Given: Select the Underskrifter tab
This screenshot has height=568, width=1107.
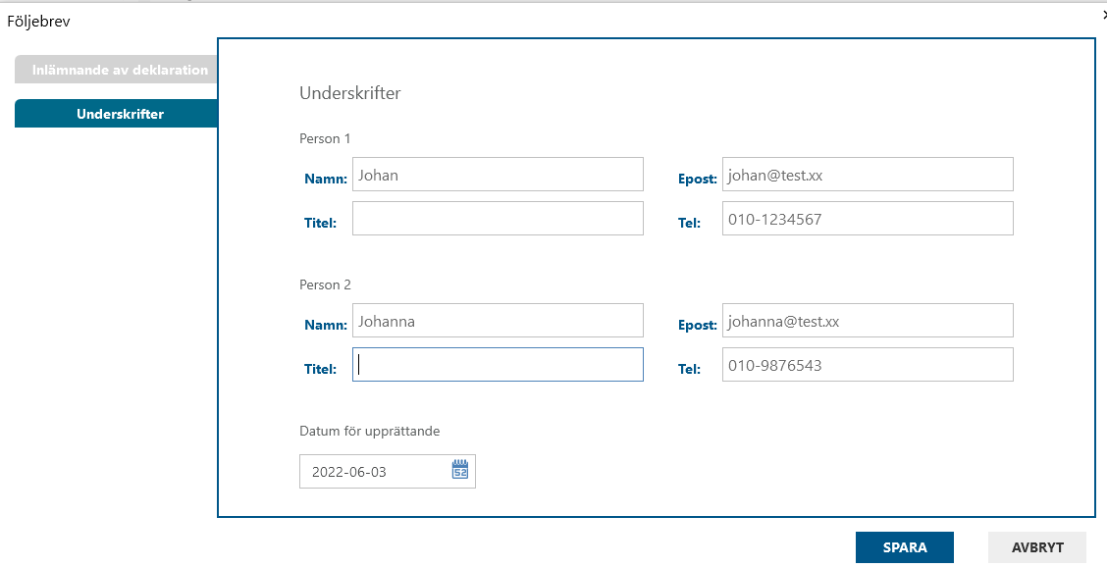Looking at the screenshot, I should click(116, 114).
